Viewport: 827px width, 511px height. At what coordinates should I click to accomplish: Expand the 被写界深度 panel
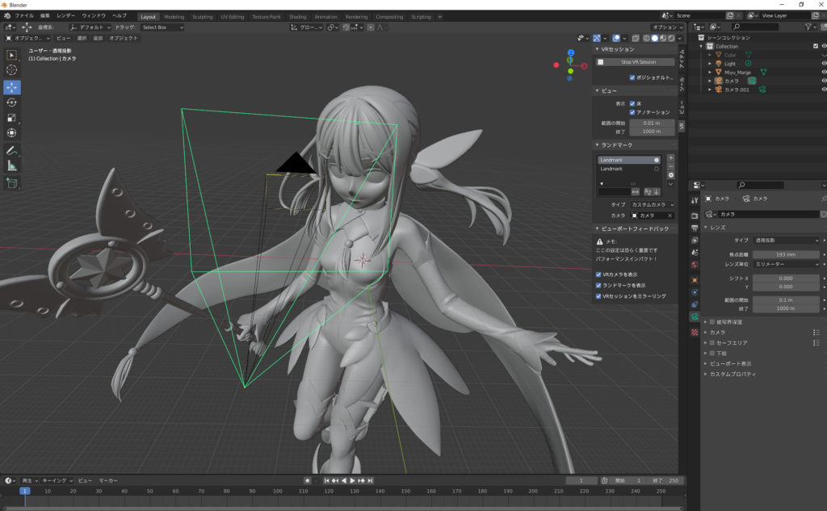[x=706, y=321]
